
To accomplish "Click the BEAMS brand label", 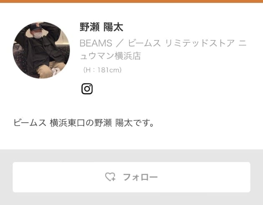I will 96,43.
